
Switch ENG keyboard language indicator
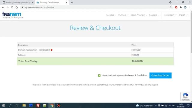coord(173,105)
